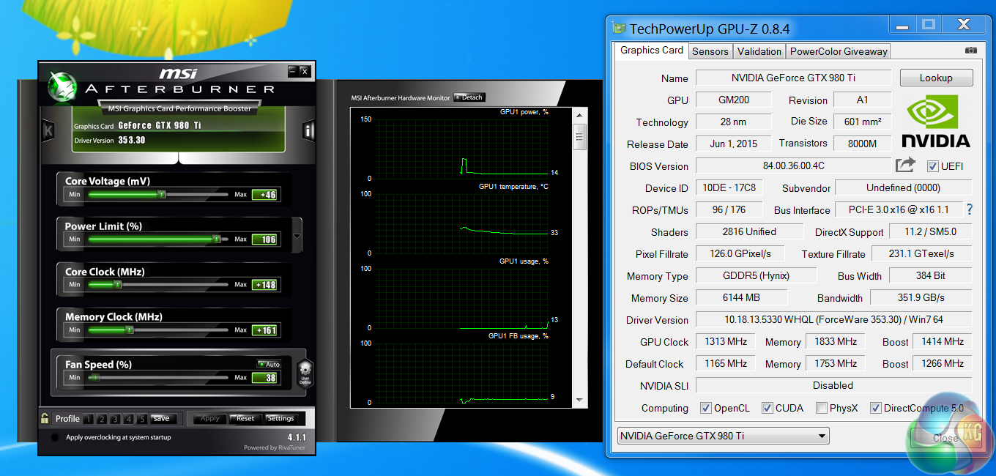Image resolution: width=996 pixels, height=476 pixels.
Task: Click the Memory Clock +161 value field
Action: coord(264,330)
